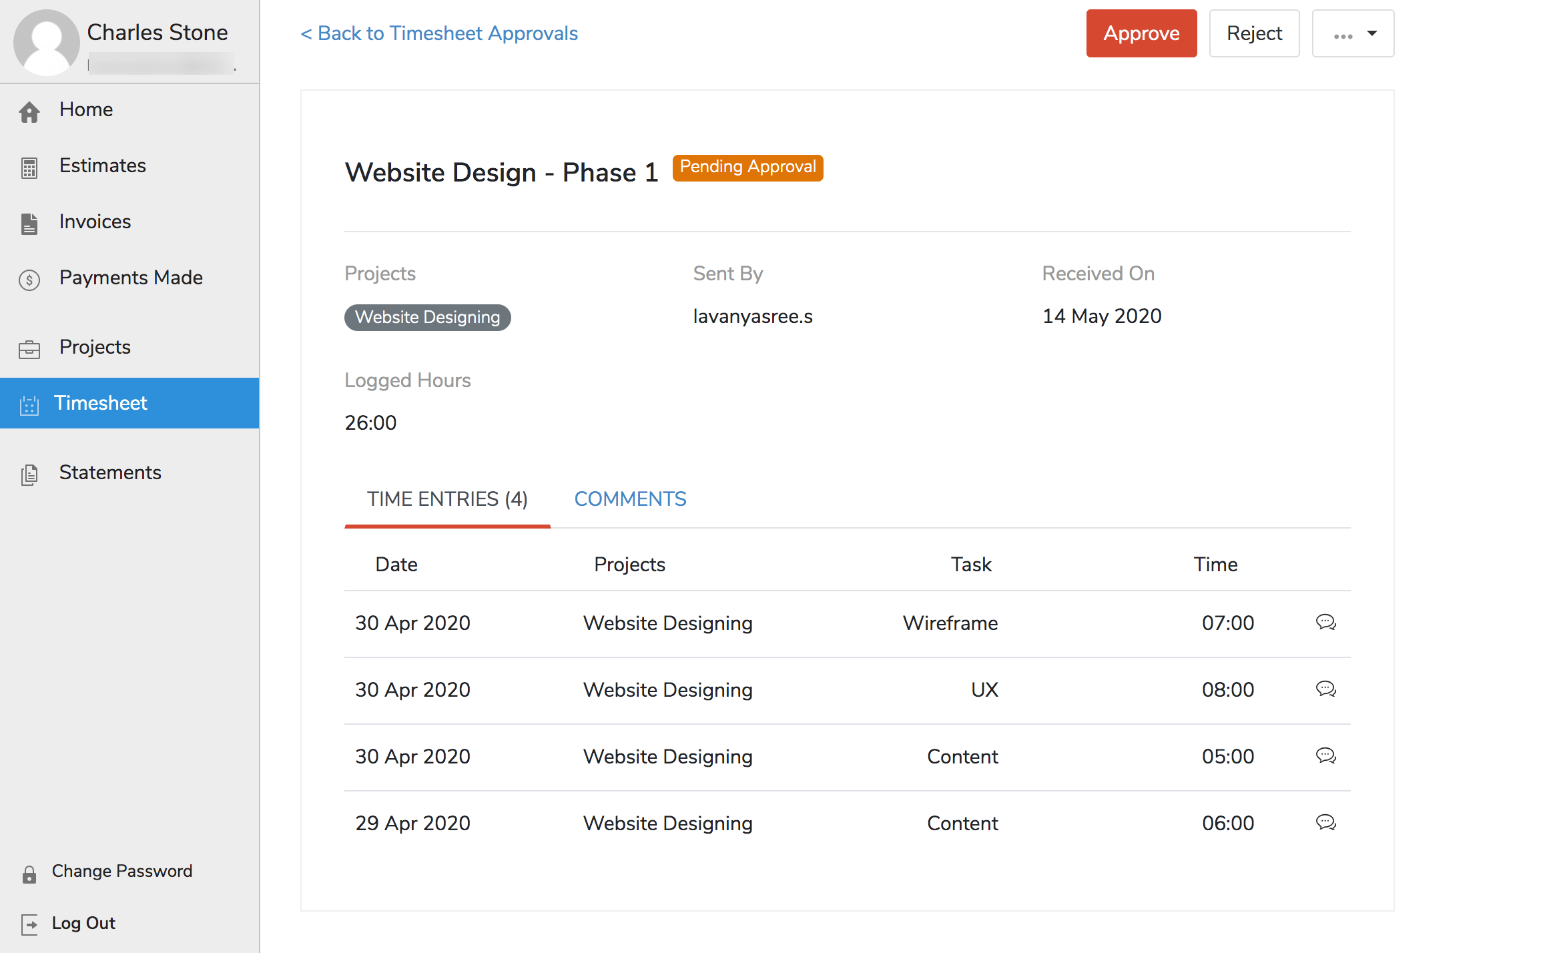This screenshot has height=953, width=1563.
Task: Open Estimates from the sidebar icon
Action: [29, 168]
